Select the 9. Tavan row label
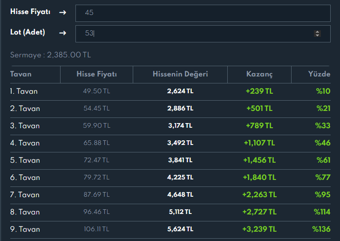Image resolution: width=340 pixels, height=241 pixels. [x=25, y=229]
